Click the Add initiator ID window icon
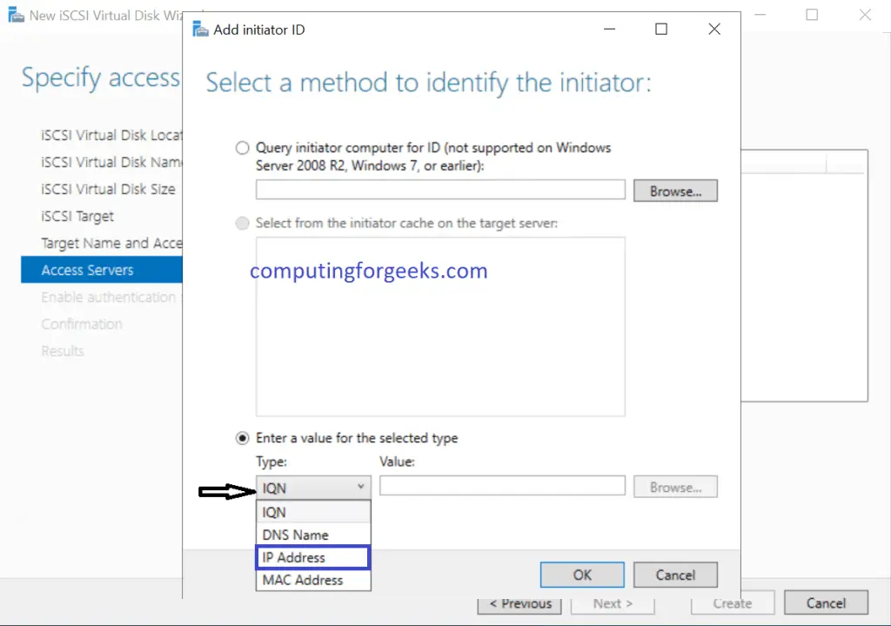Viewport: 891px width, 626px height. point(200,29)
